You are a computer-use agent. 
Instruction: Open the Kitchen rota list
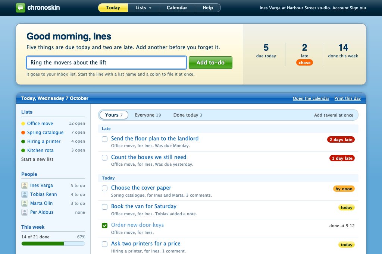coord(40,150)
